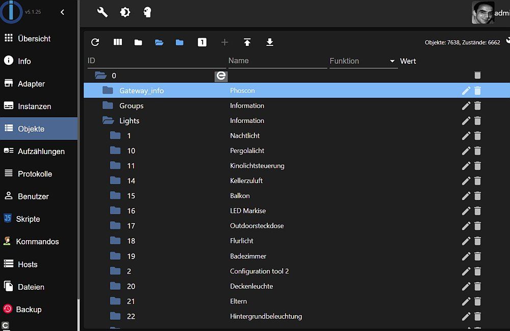Toggle the light/dark theme icon
The height and width of the screenshot is (331, 510).
pyautogui.click(x=125, y=12)
